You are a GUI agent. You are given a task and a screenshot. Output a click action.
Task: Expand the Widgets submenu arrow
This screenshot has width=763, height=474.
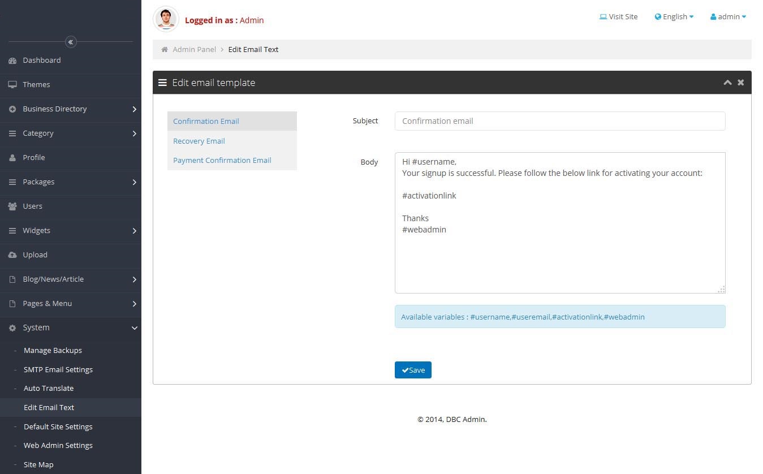(x=134, y=231)
